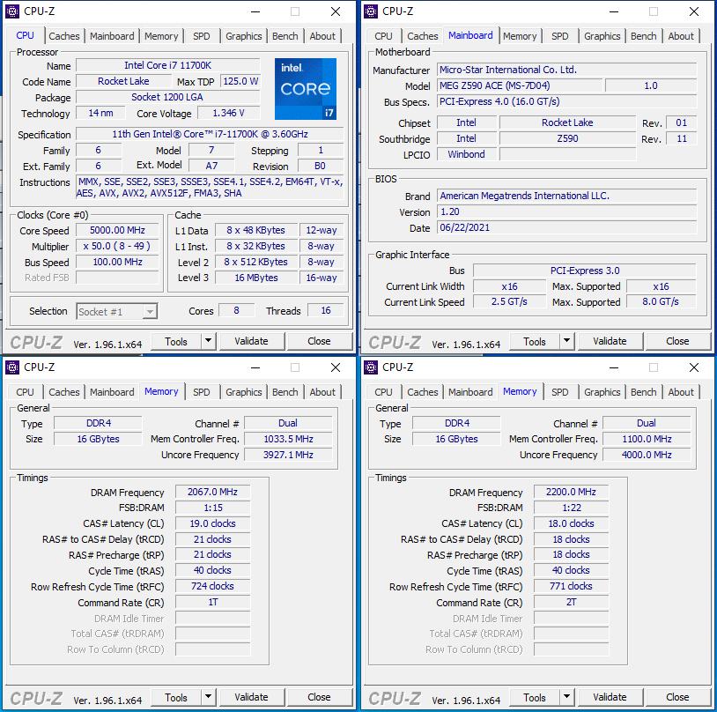Click the Intel Core i7 logo badge
This screenshot has height=712, width=717.
(x=306, y=89)
